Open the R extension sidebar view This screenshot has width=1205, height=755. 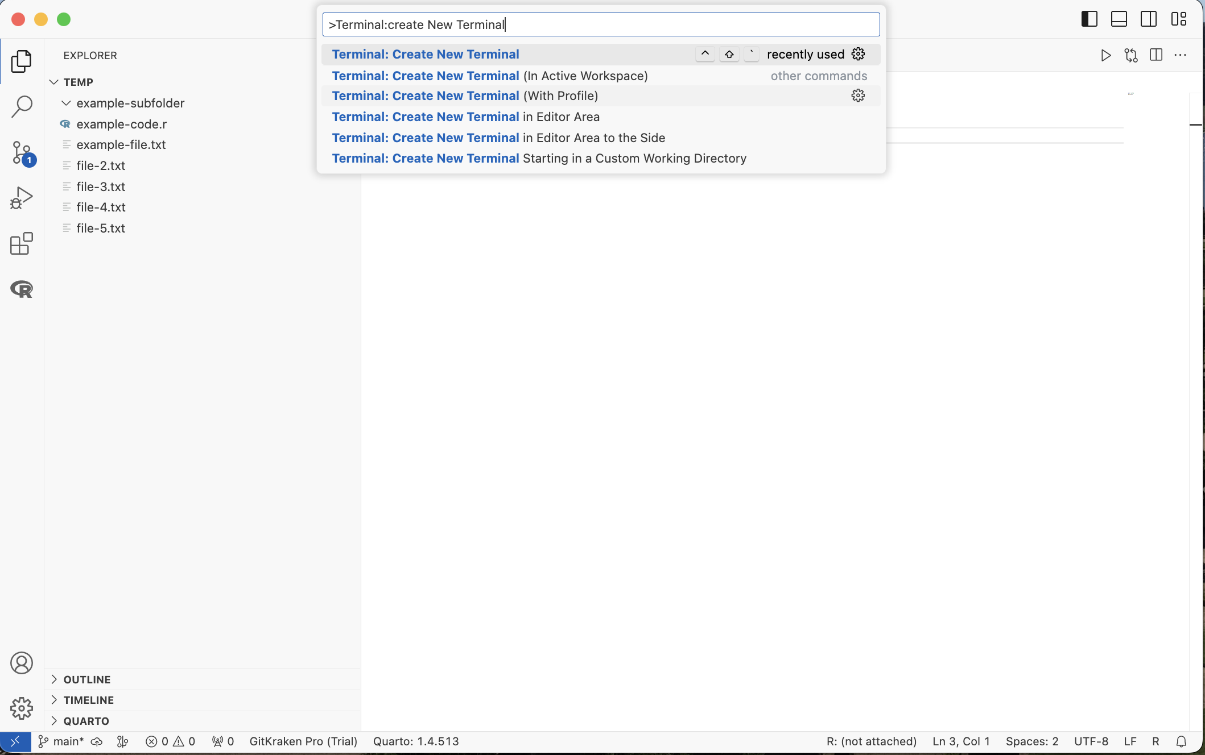[x=22, y=289]
